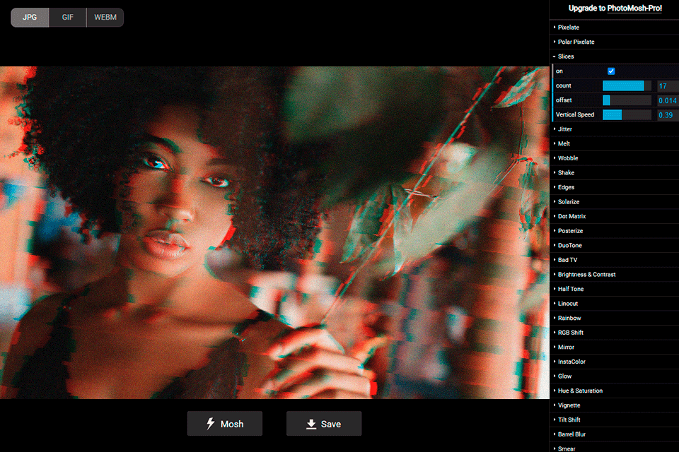Expand the DuoTone effect section
This screenshot has width=679, height=452.
tap(614, 245)
